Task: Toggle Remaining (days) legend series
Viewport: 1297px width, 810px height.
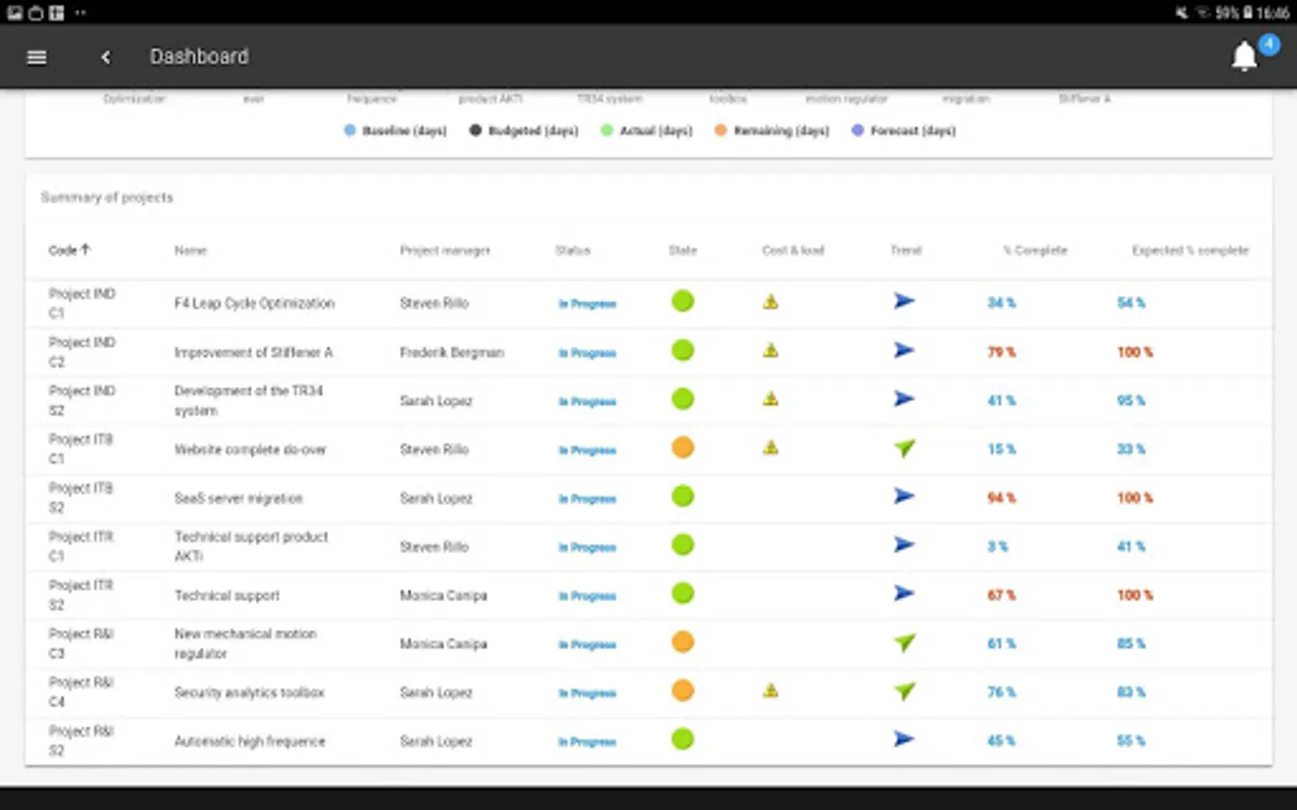Action: click(771, 130)
